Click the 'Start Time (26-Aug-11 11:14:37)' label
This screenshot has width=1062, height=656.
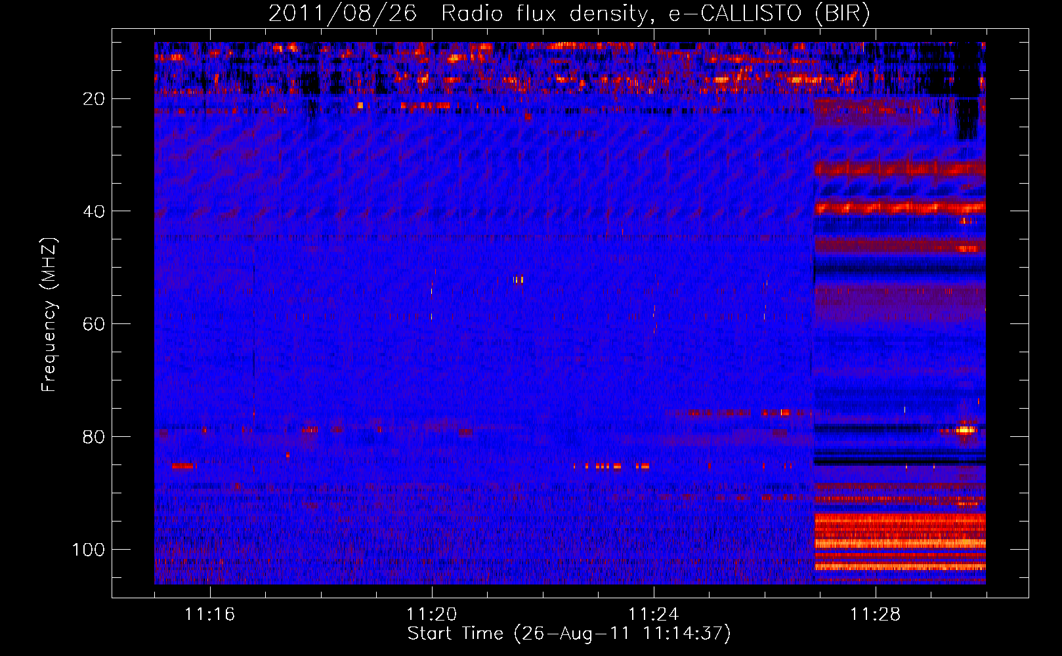568,634
